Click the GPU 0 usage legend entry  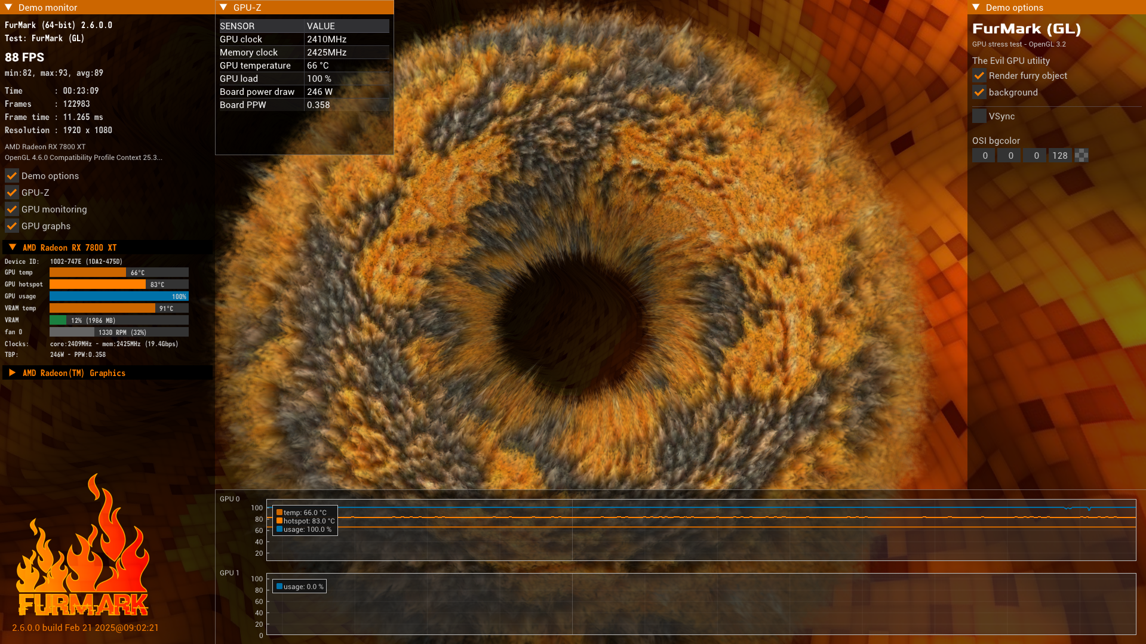[303, 529]
